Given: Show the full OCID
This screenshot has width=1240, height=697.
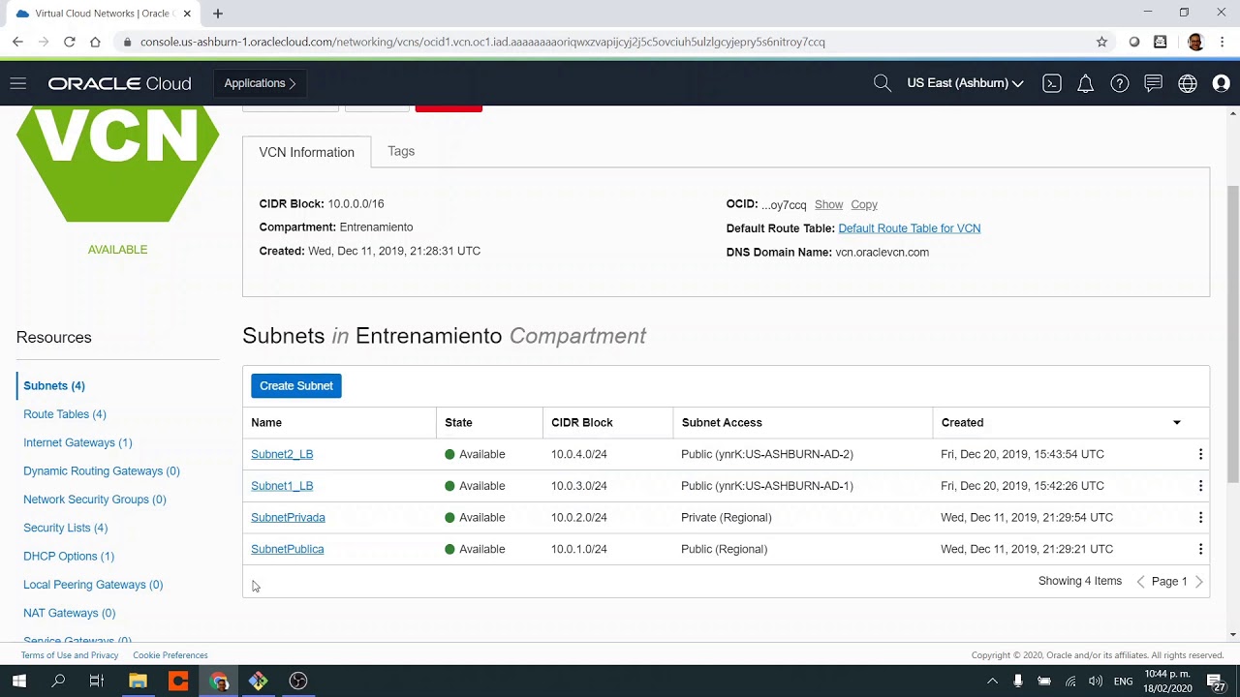Looking at the screenshot, I should click(x=828, y=204).
